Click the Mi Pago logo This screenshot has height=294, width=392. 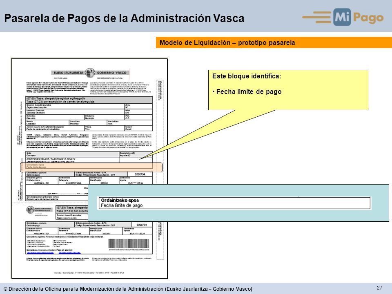click(343, 17)
